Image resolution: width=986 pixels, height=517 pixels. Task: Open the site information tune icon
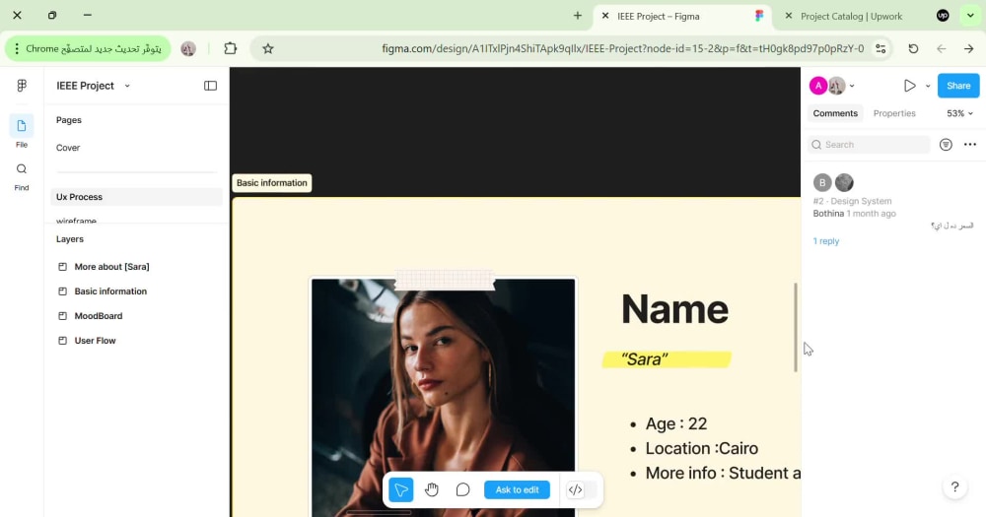click(880, 48)
